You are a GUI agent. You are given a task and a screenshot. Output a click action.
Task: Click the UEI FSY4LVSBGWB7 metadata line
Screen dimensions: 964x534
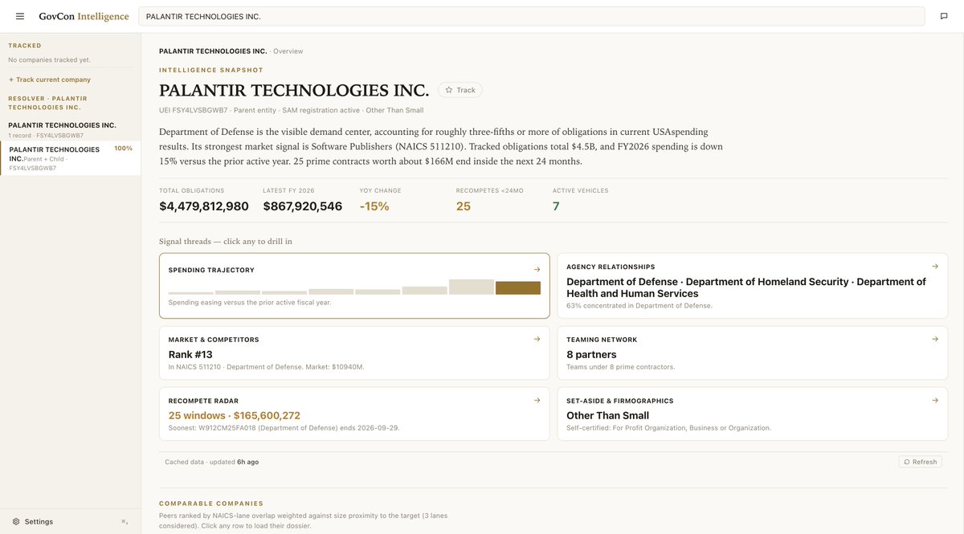[292, 110]
